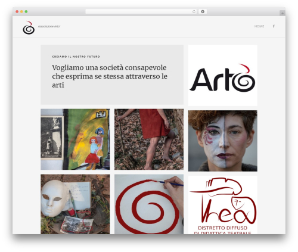
Task: Minimize the window with yellow button
Action: pyautogui.click(x=21, y=11)
